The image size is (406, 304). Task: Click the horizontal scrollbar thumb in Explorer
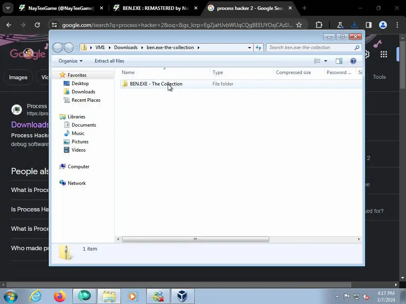[195, 239]
